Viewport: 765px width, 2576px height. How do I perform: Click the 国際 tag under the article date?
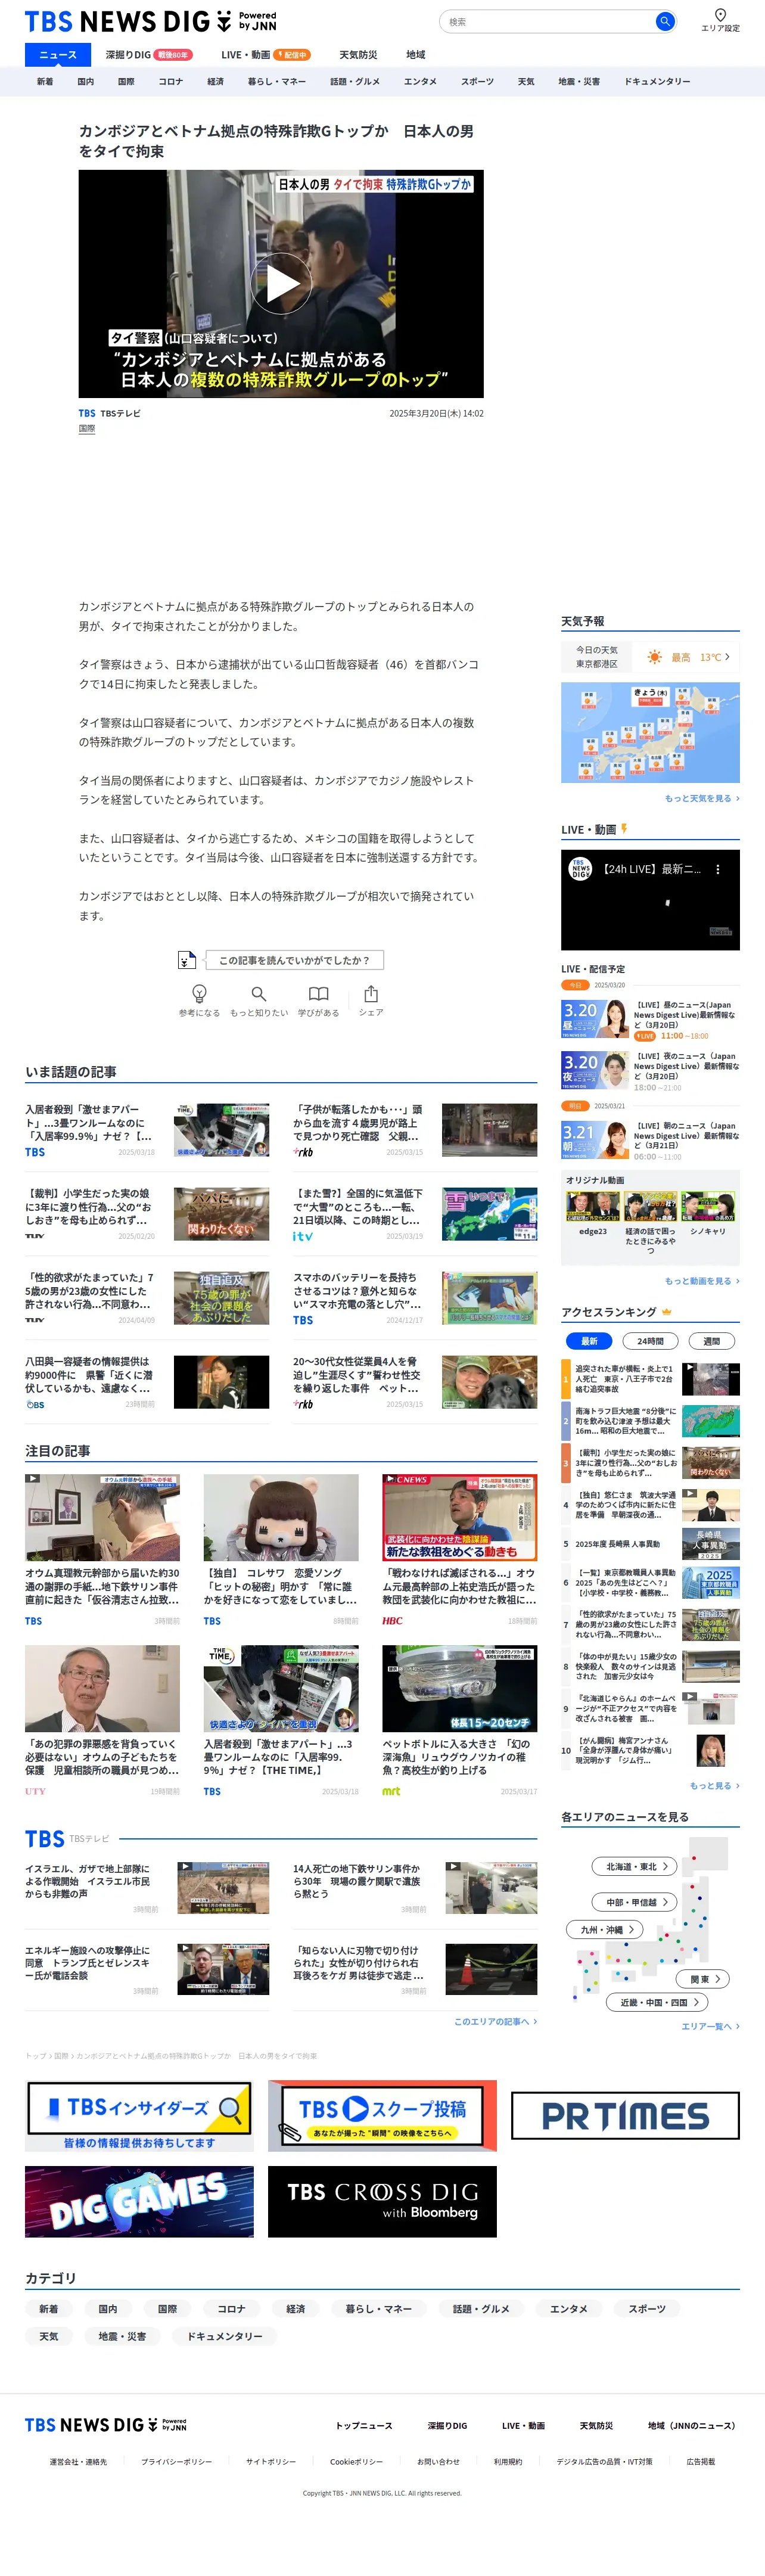coord(87,429)
